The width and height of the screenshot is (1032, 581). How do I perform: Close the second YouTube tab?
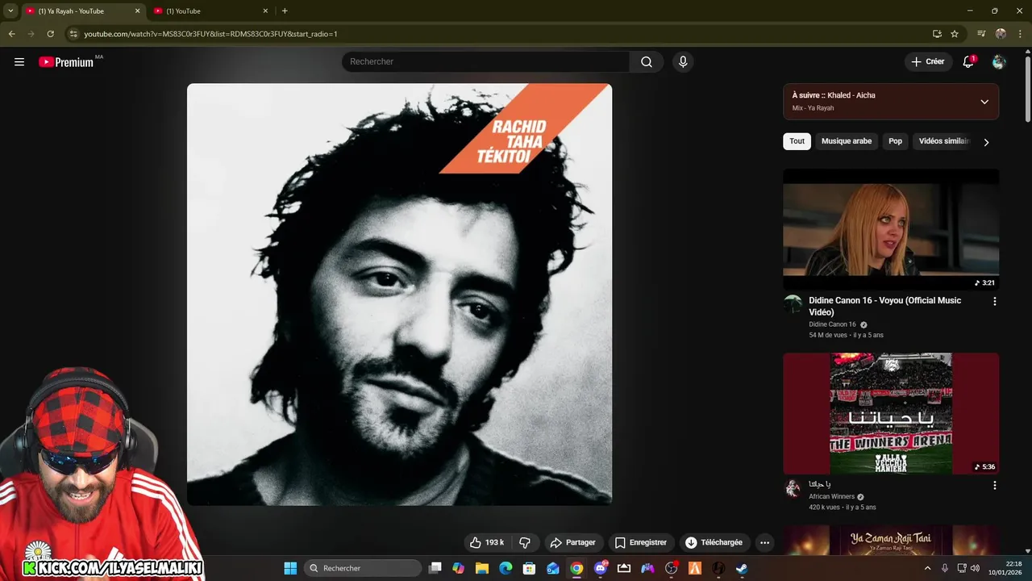pyautogui.click(x=265, y=11)
